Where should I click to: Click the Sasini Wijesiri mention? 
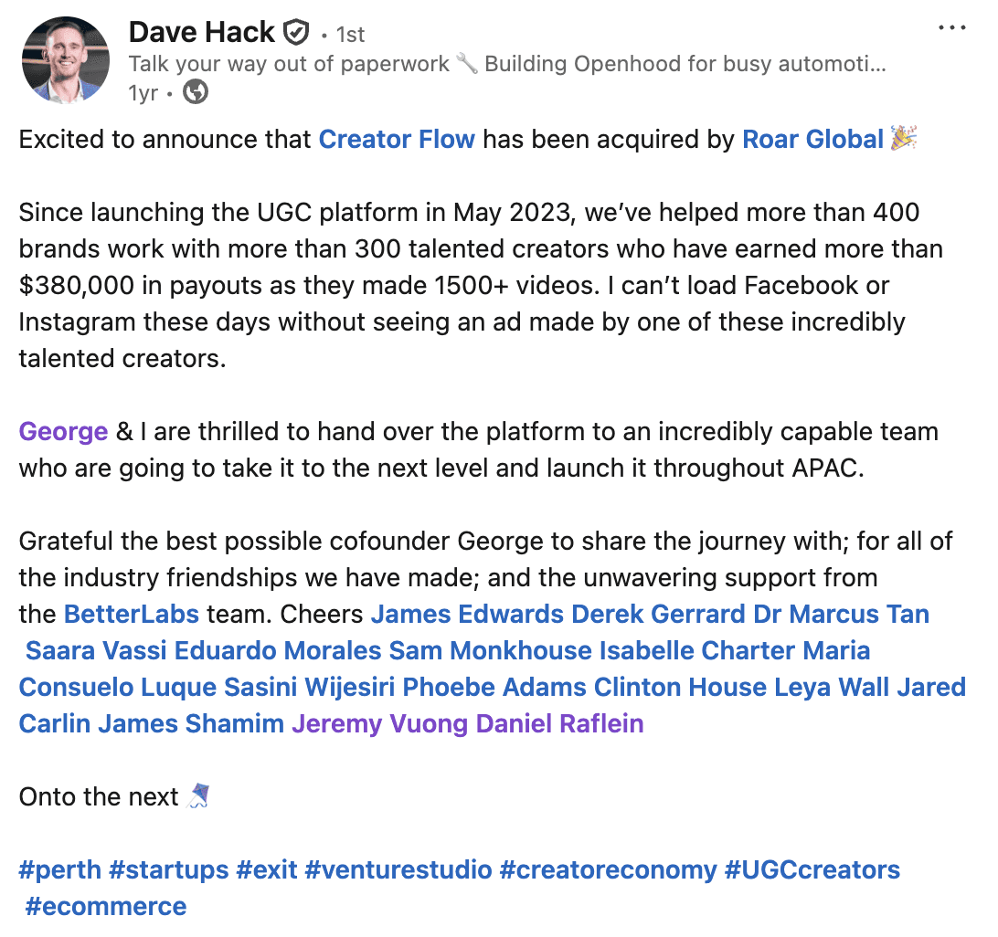coord(309,688)
